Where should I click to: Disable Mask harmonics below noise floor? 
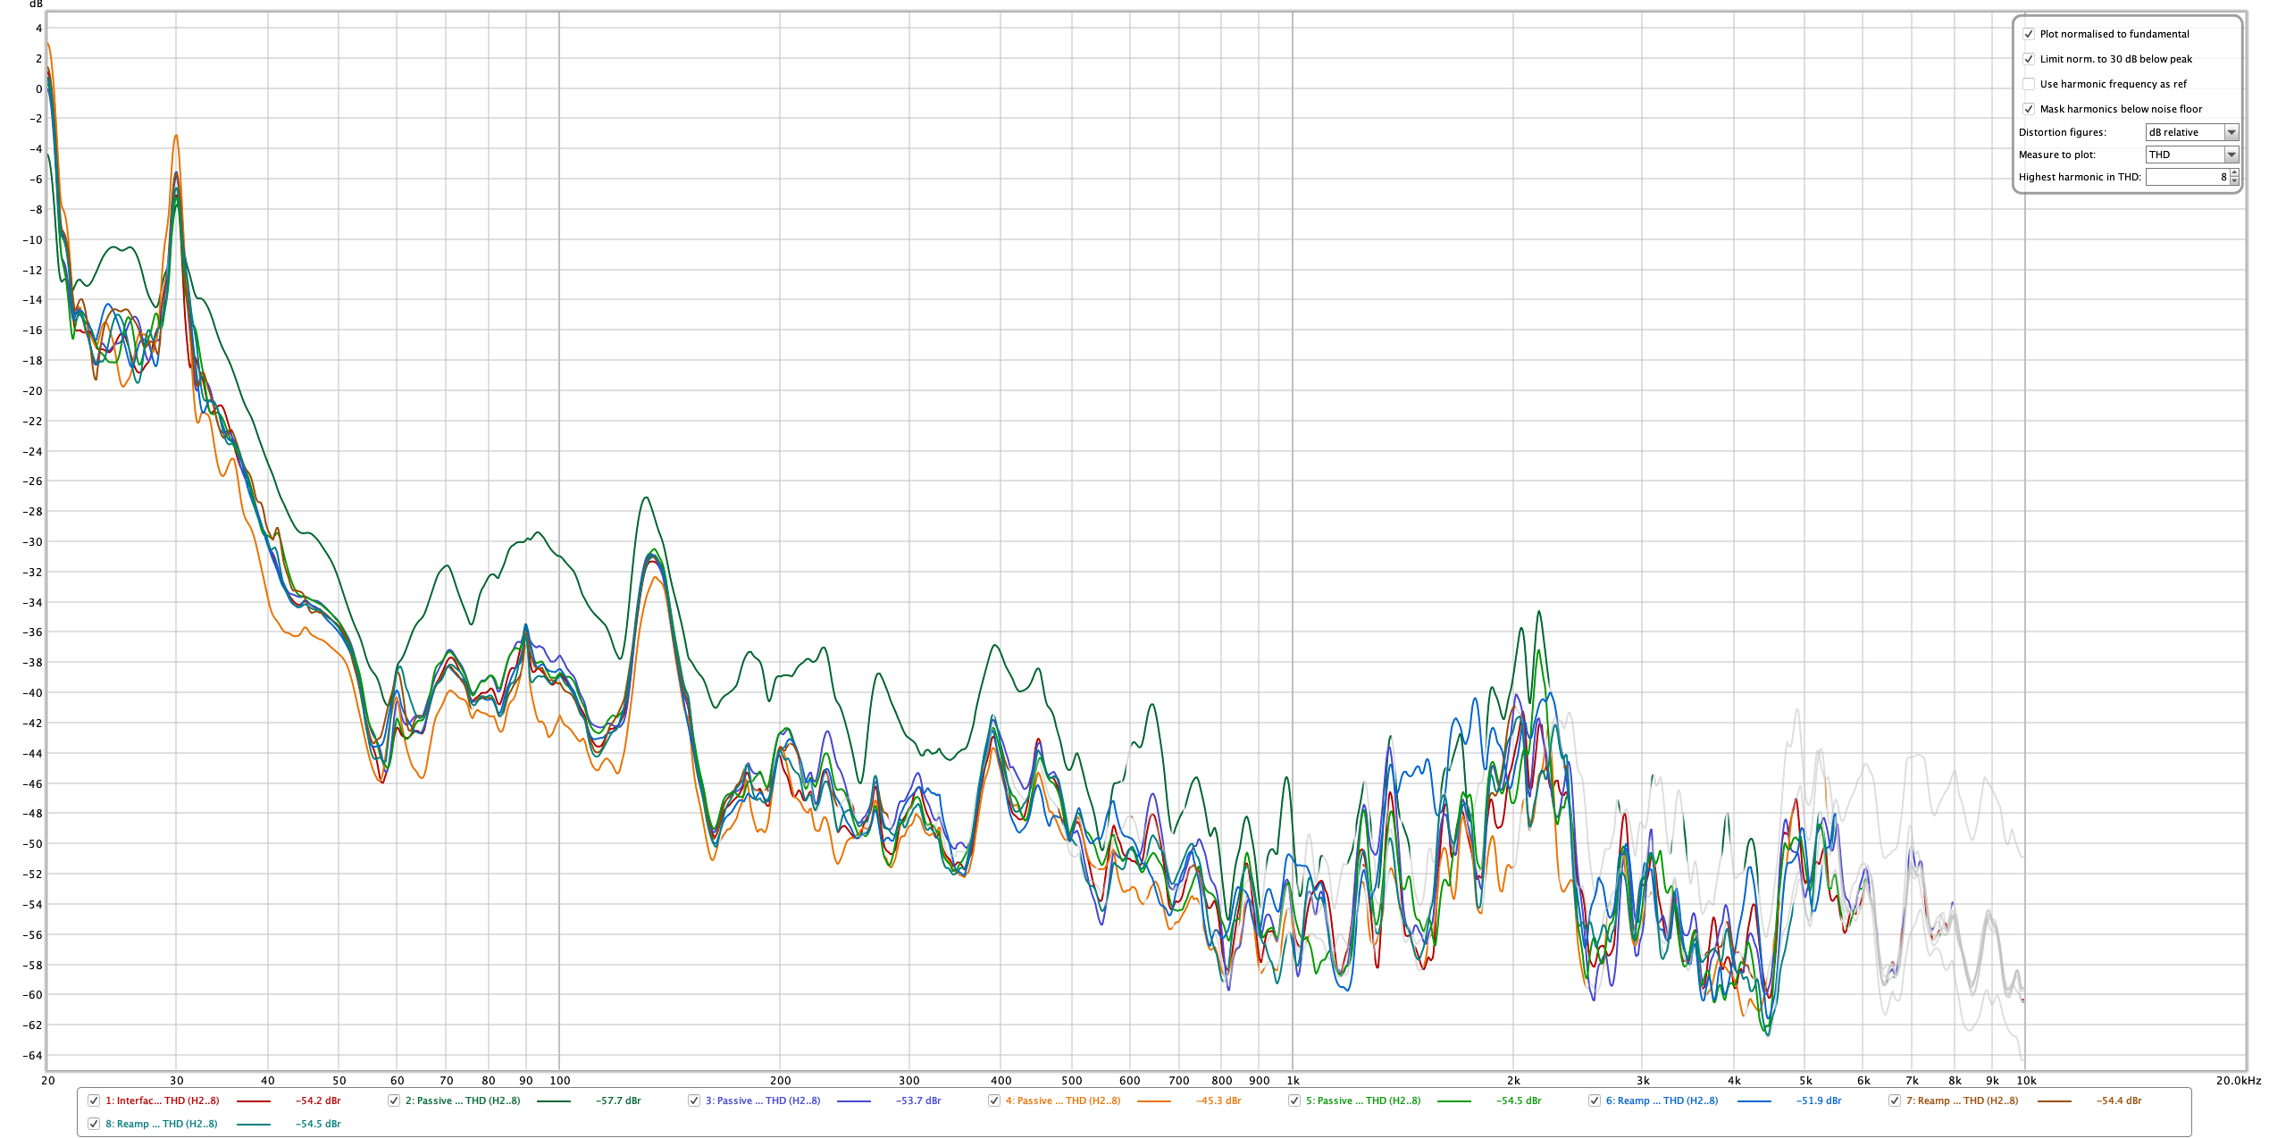[x=2029, y=109]
